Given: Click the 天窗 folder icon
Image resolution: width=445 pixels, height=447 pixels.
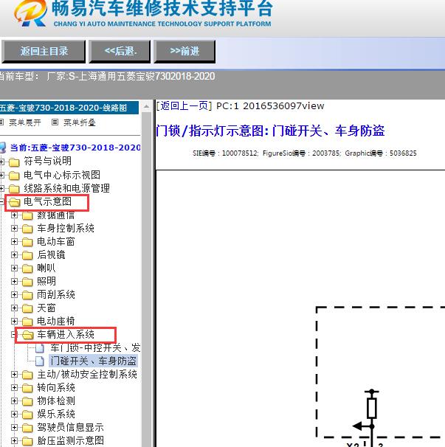Looking at the screenshot, I should pyautogui.click(x=27, y=308).
